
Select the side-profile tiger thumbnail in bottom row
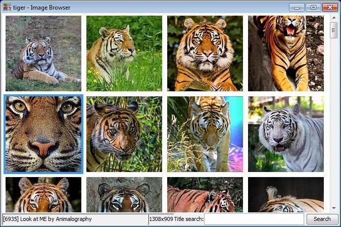point(205,195)
